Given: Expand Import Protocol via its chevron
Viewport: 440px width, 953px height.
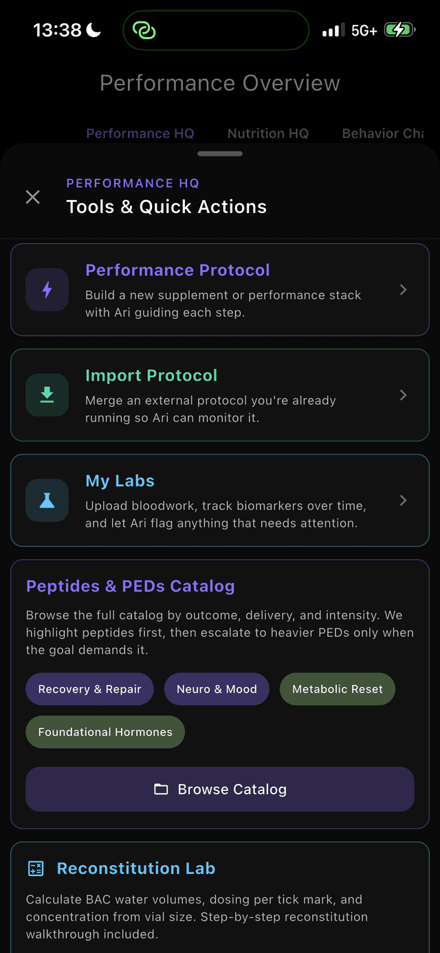Looking at the screenshot, I should 404,395.
